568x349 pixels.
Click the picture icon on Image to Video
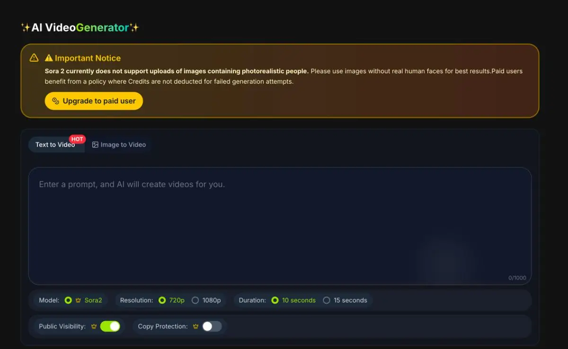pos(95,145)
